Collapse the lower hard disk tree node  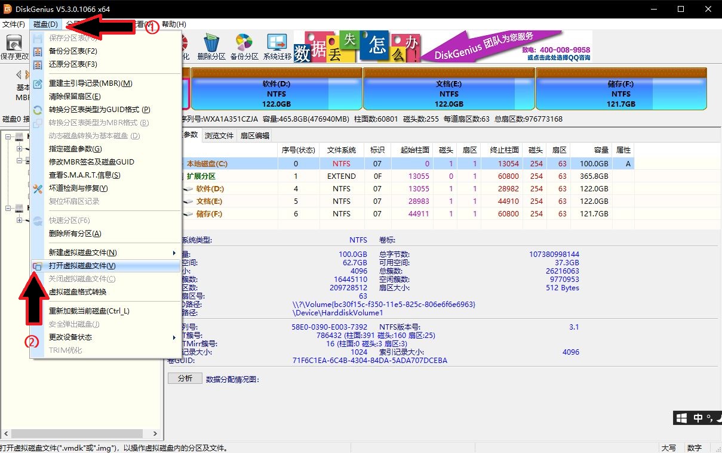click(x=8, y=208)
